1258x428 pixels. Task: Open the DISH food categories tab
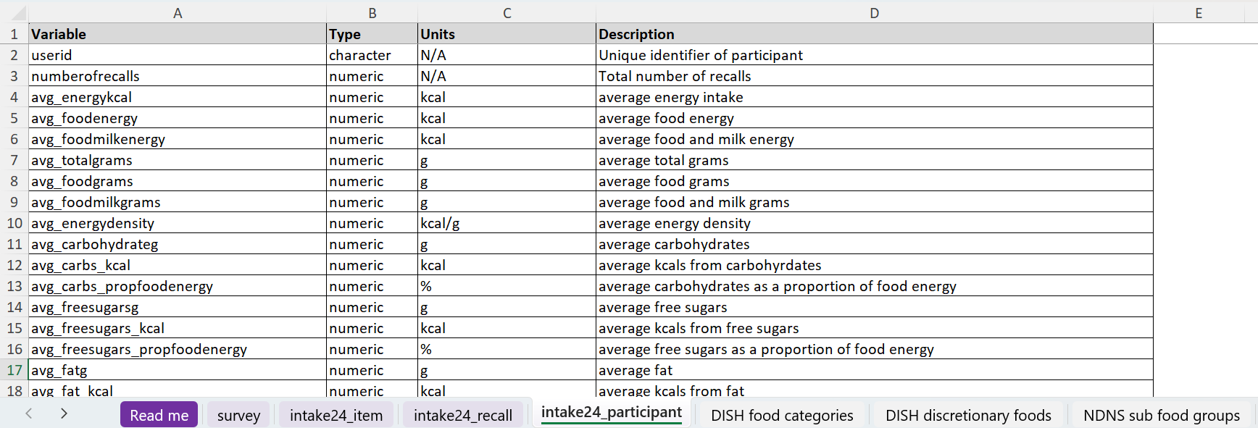pyautogui.click(x=782, y=415)
